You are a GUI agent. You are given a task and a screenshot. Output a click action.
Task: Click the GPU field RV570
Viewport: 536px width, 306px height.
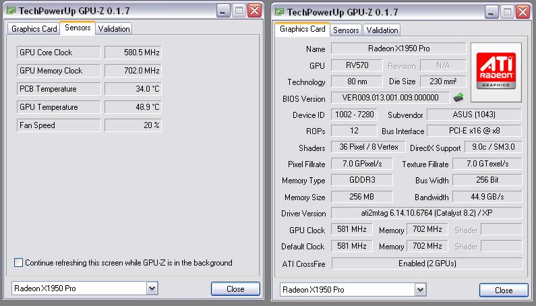point(357,65)
